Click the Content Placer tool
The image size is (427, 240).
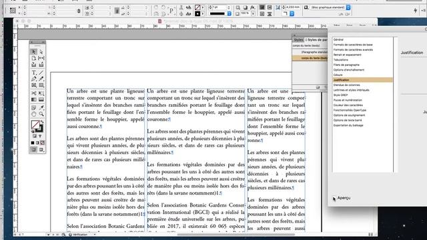point(41,65)
